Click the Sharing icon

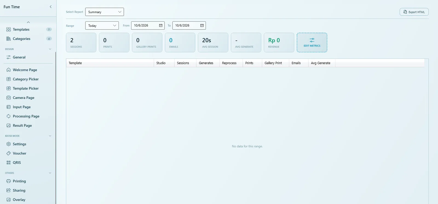click(8, 191)
